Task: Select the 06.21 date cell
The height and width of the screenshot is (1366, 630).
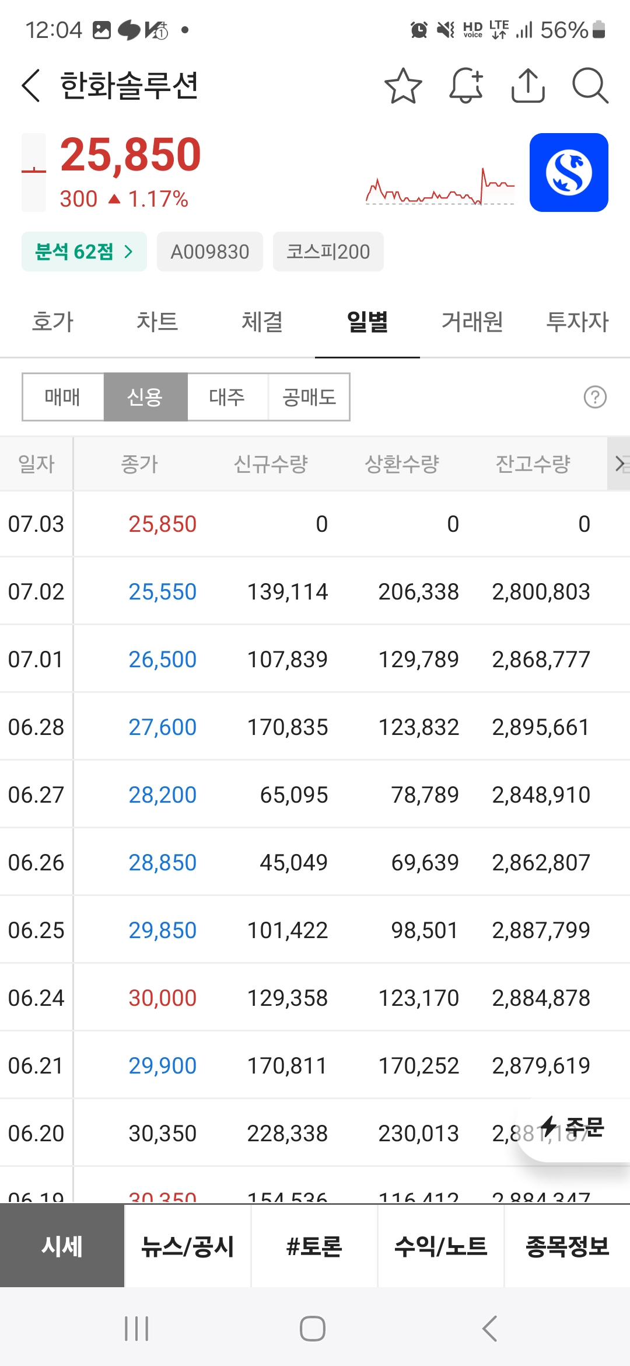Action: (x=36, y=1066)
